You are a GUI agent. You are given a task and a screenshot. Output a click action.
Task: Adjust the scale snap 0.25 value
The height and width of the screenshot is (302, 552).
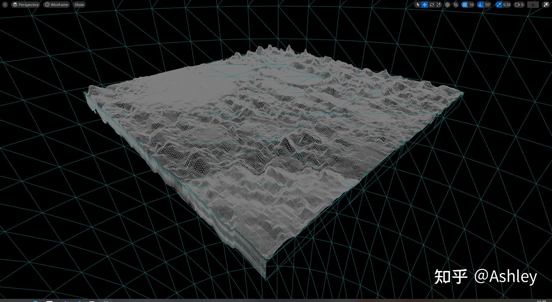(x=507, y=5)
